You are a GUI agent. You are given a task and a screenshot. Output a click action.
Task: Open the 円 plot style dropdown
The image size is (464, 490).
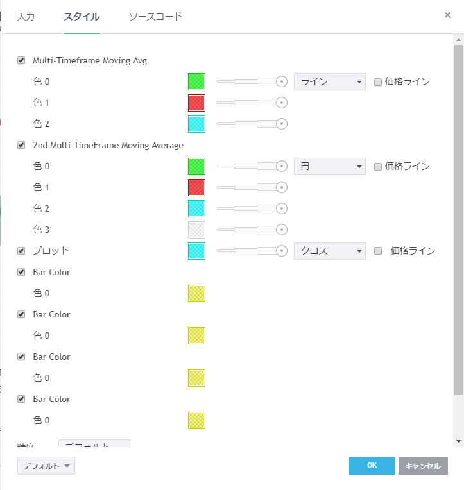coord(329,166)
